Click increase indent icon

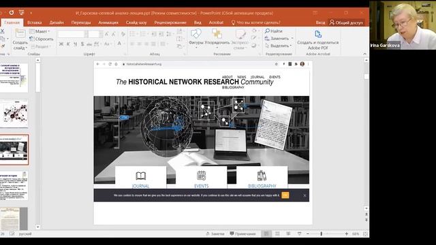(161, 34)
